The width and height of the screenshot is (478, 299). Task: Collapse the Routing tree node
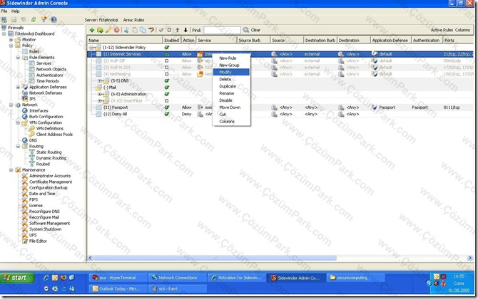point(18,147)
